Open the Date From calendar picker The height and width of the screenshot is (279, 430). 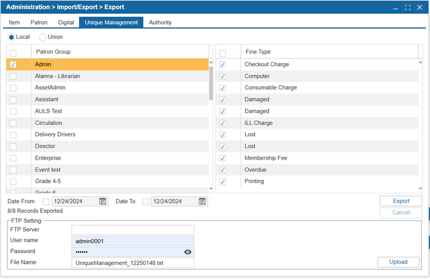[x=103, y=201]
